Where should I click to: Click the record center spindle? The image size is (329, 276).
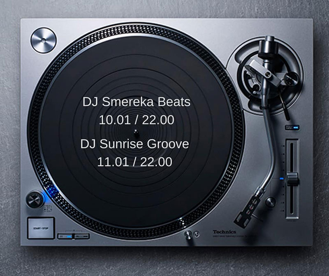pos(136,132)
